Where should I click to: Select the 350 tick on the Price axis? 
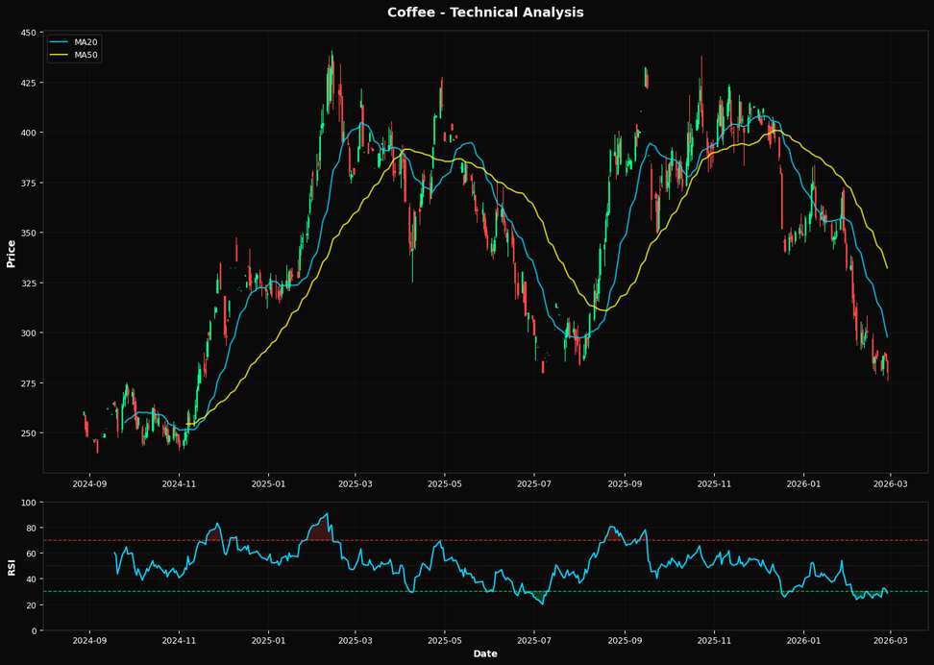(x=29, y=233)
